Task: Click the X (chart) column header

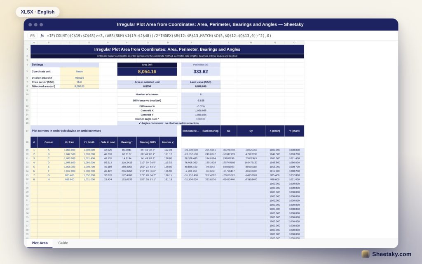Action: 275,131
